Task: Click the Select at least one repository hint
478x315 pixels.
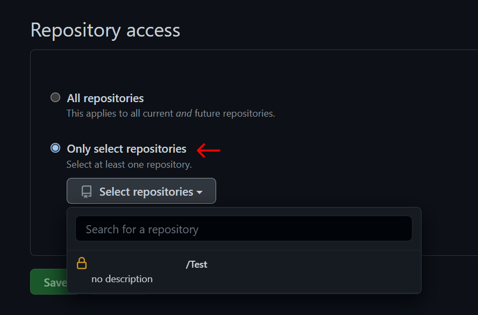Action: pos(129,164)
